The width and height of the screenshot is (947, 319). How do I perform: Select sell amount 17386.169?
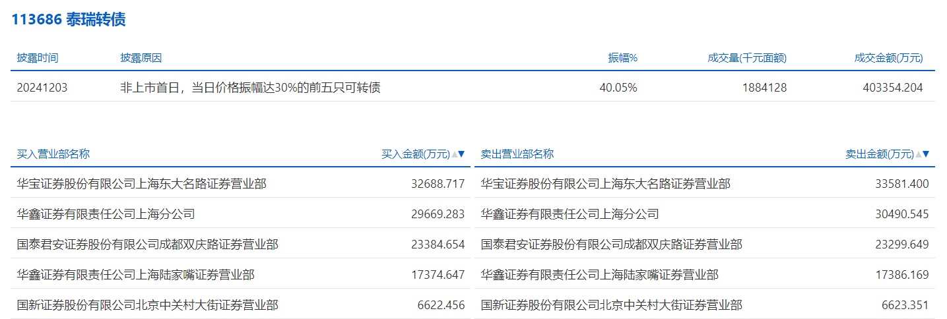coord(902,275)
